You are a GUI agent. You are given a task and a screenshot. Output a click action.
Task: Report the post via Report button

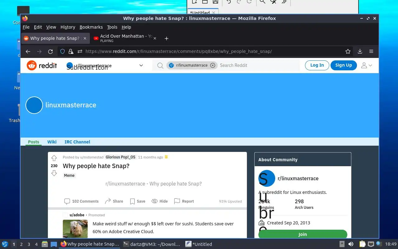(184, 201)
